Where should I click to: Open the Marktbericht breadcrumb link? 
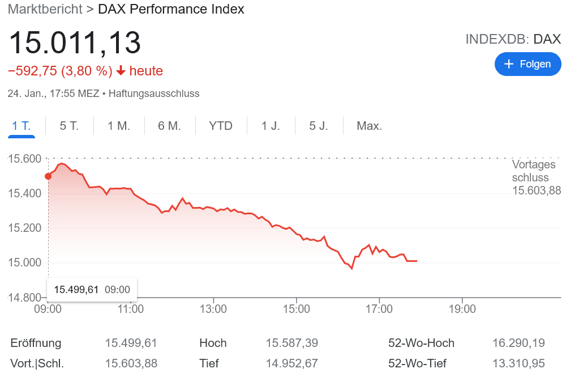pos(44,9)
